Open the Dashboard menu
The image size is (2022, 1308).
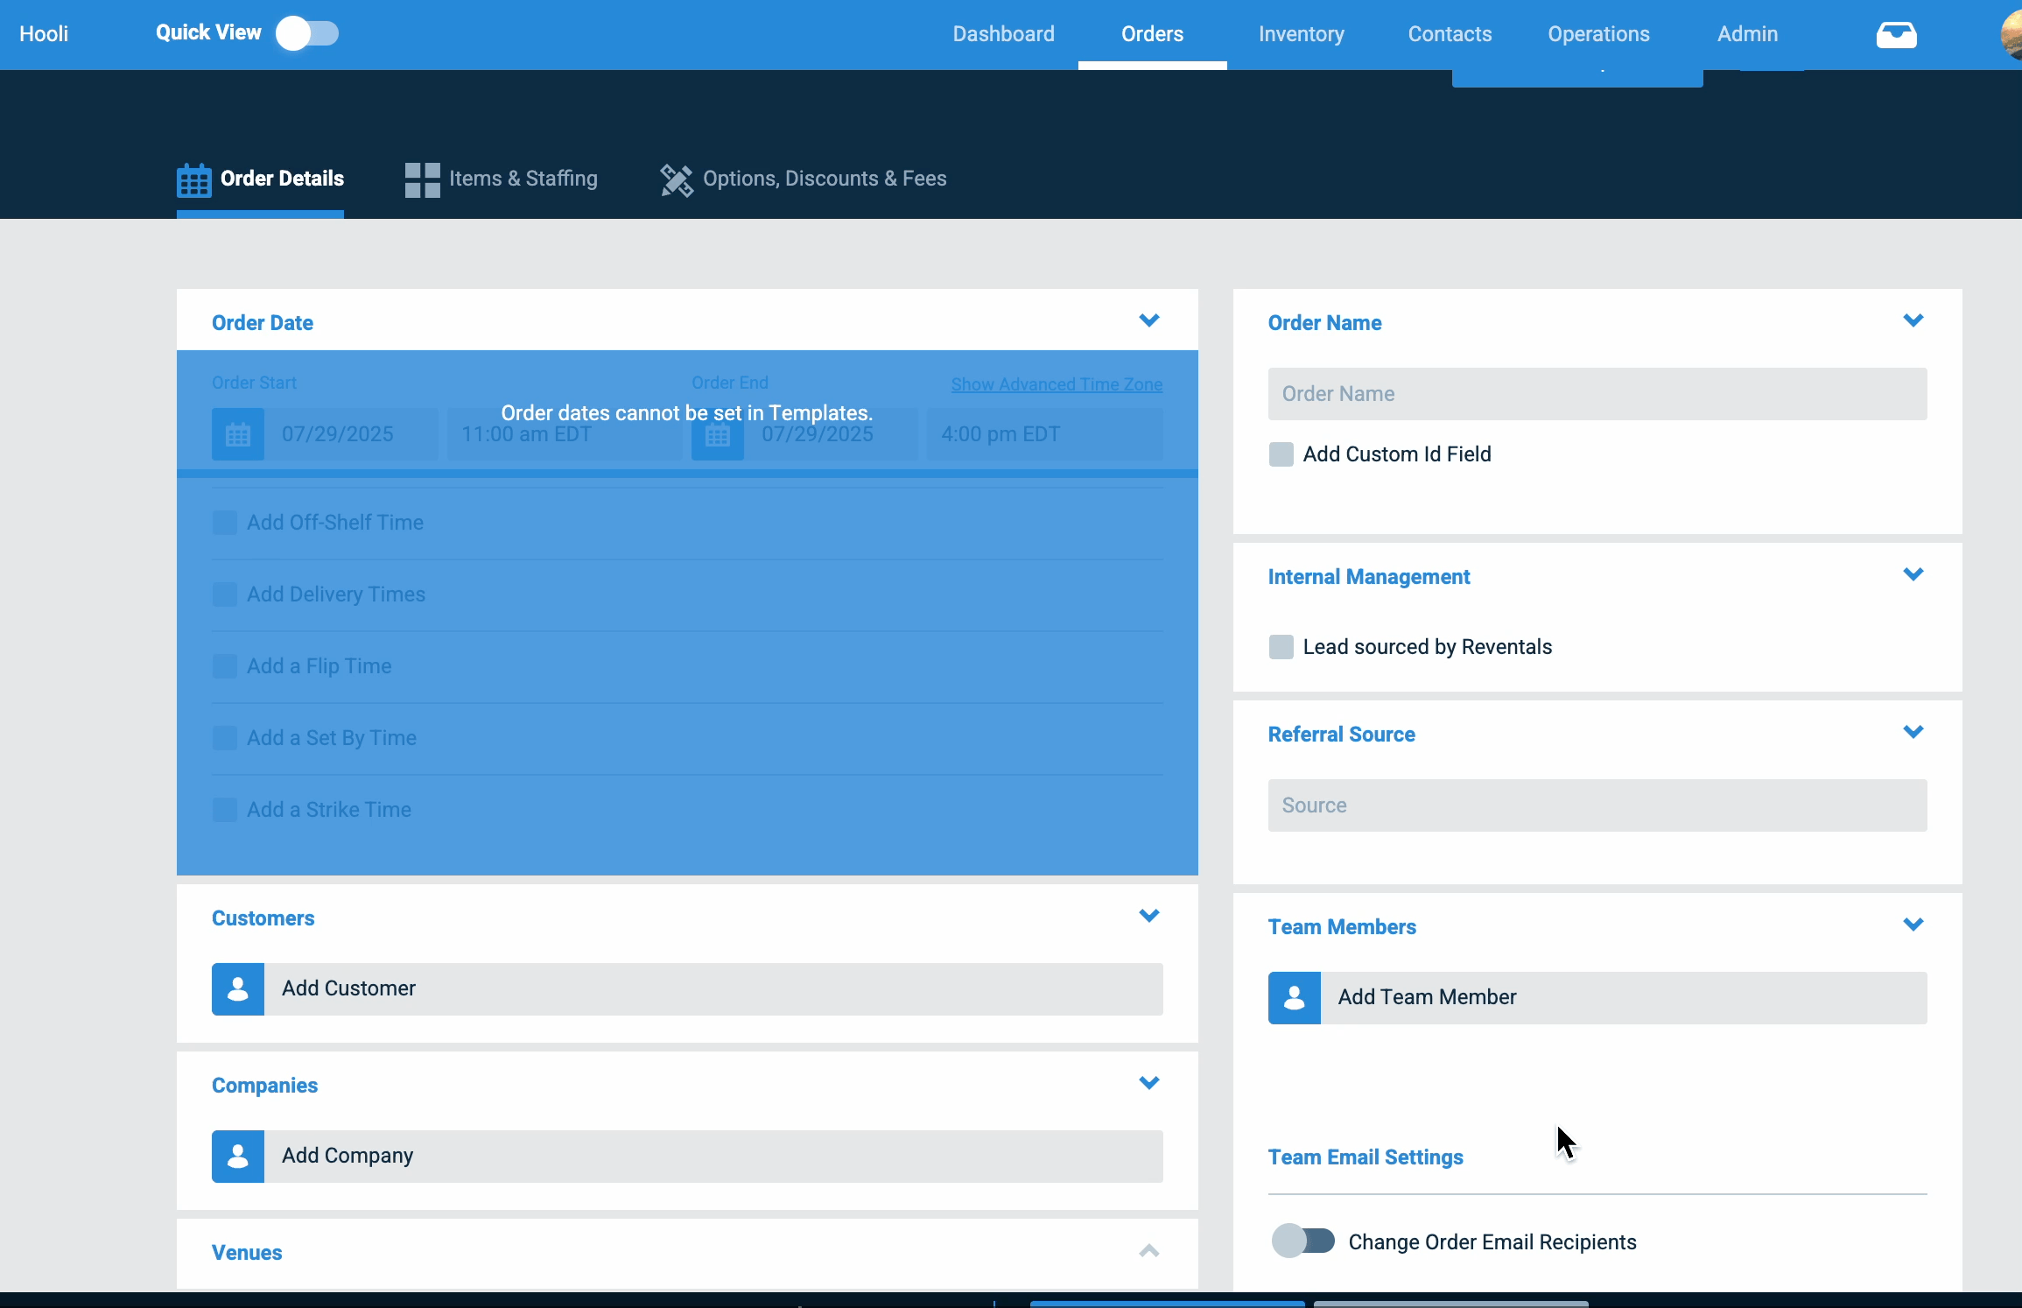click(1003, 34)
